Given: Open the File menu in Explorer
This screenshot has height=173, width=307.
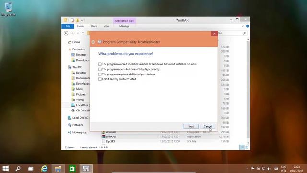Looking at the screenshot, I should [68, 26].
